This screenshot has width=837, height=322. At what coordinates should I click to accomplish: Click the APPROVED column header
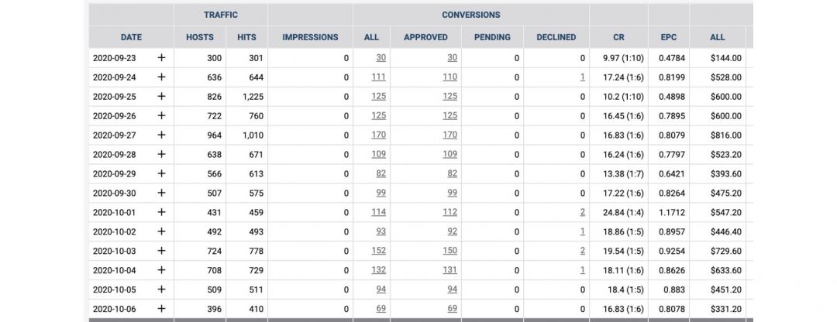(425, 37)
